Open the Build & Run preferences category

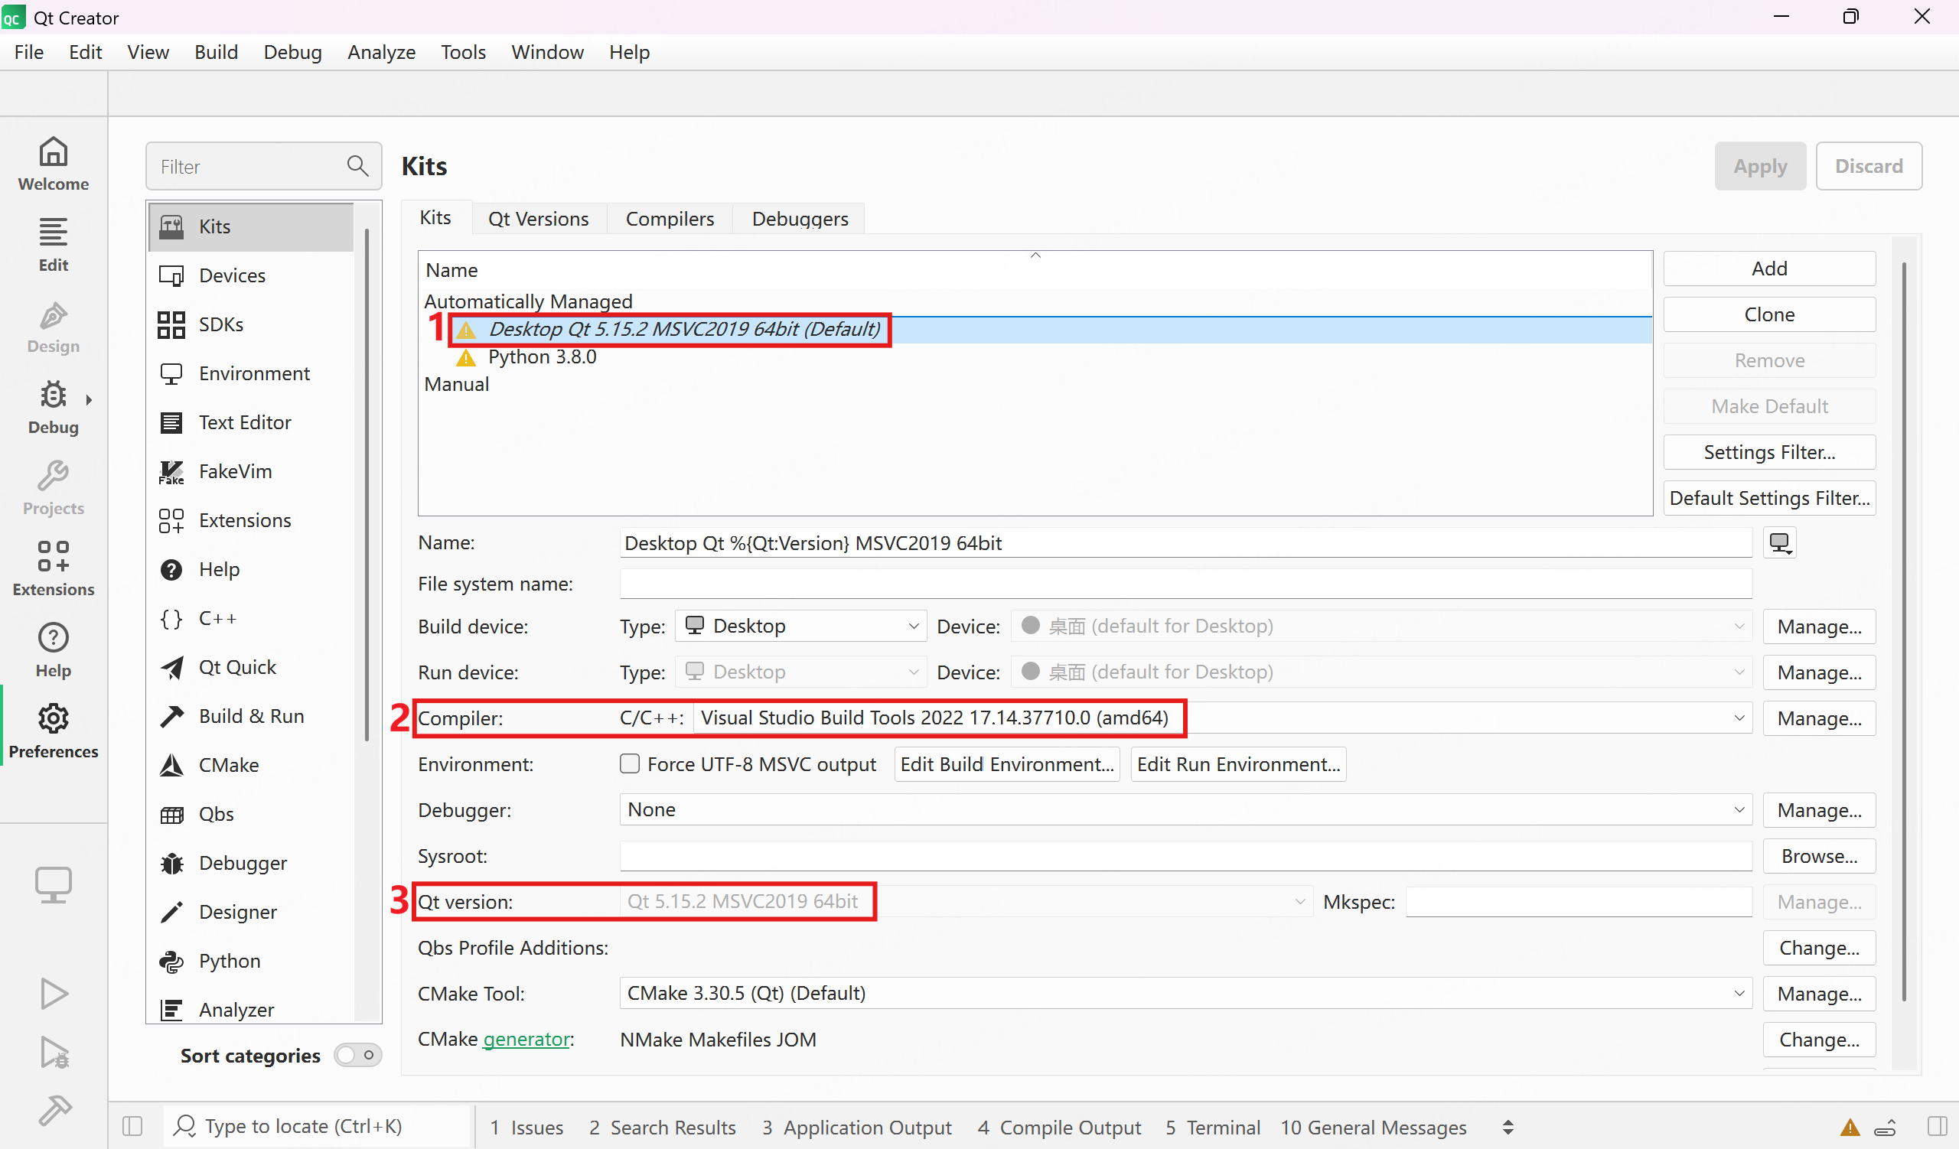tap(250, 715)
